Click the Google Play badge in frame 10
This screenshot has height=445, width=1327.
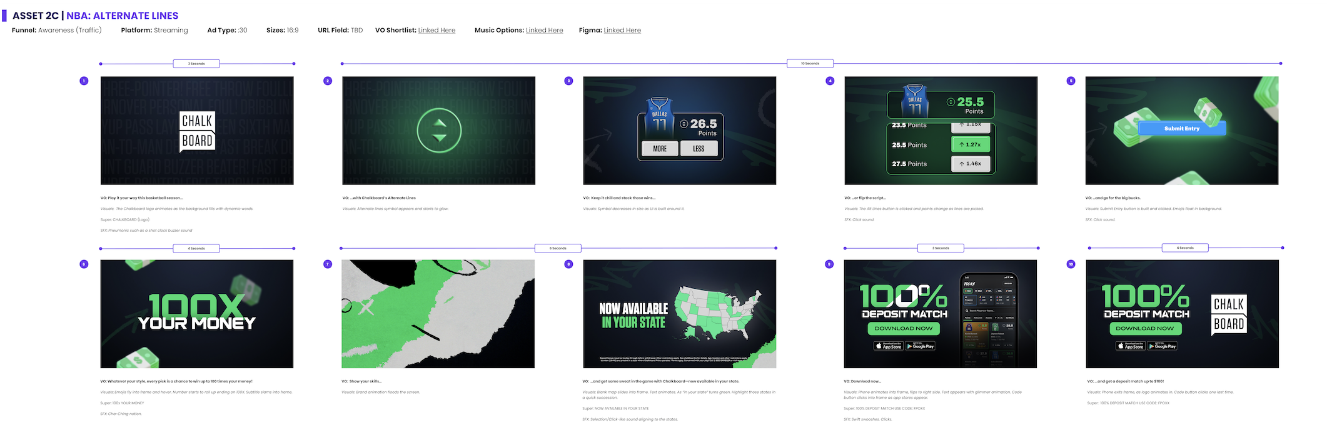1162,346
